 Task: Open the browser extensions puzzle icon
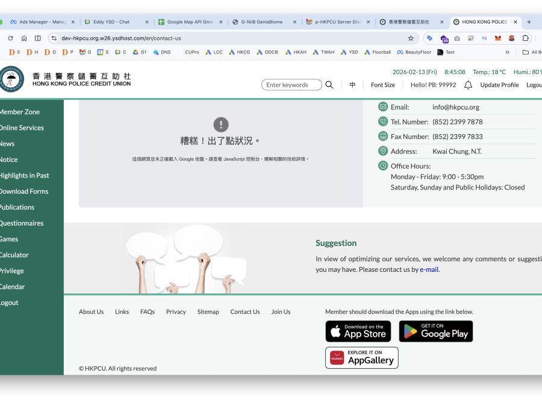[x=525, y=38]
